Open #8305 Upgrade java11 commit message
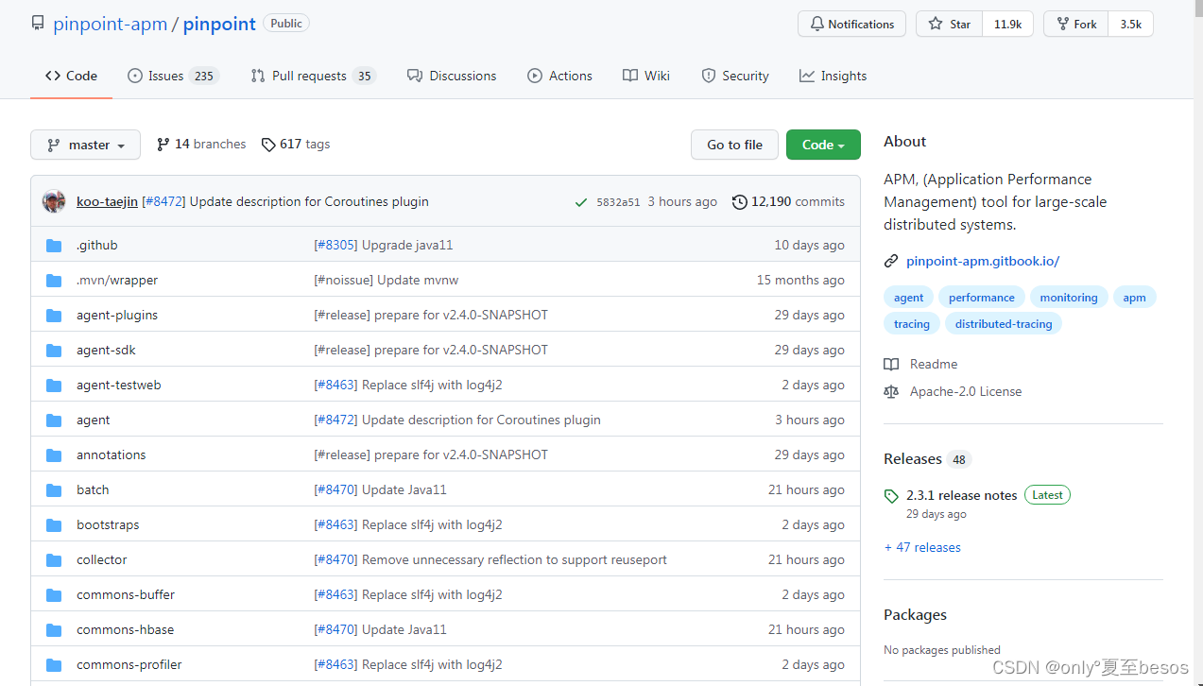Viewport: 1203px width, 686px height. click(x=384, y=246)
